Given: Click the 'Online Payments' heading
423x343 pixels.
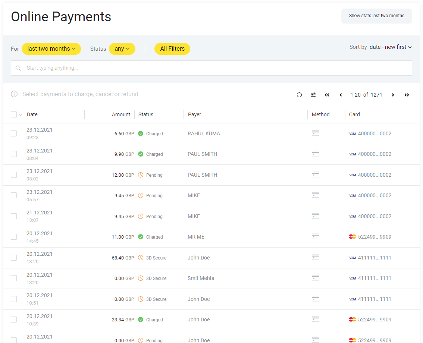Looking at the screenshot, I should pyautogui.click(x=61, y=17).
